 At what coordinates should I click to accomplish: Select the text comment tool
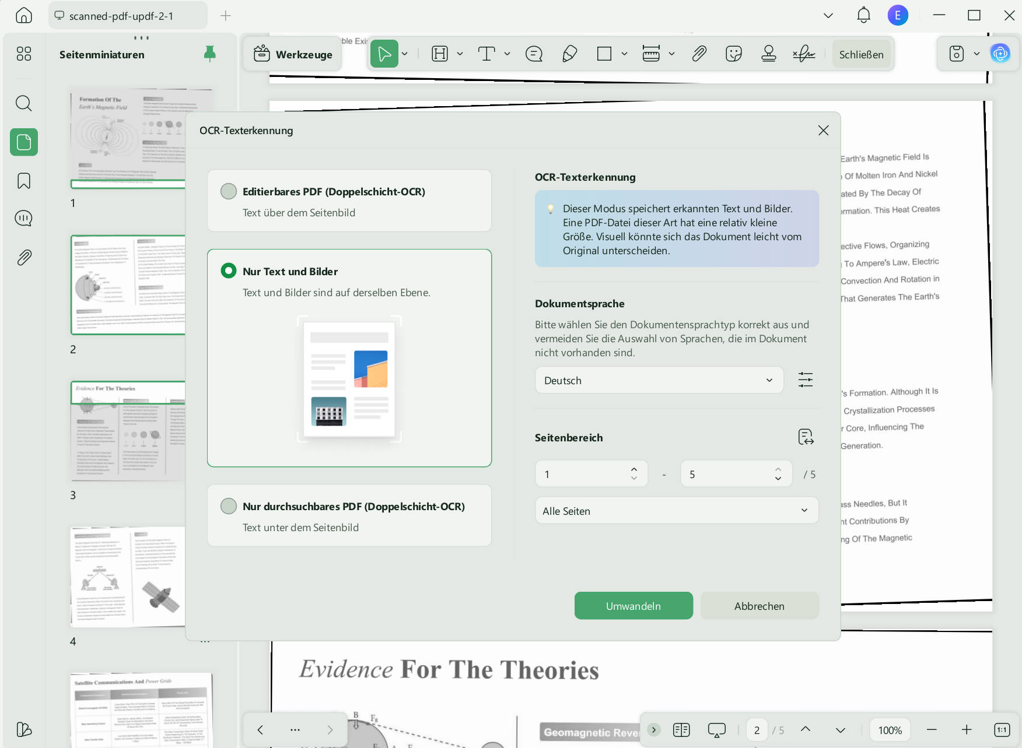coord(487,54)
